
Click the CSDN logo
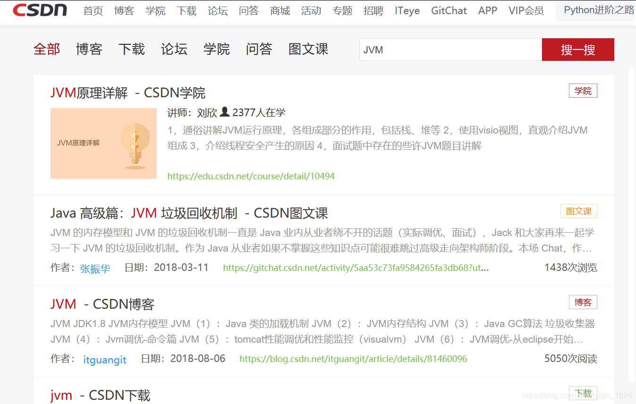pos(40,10)
